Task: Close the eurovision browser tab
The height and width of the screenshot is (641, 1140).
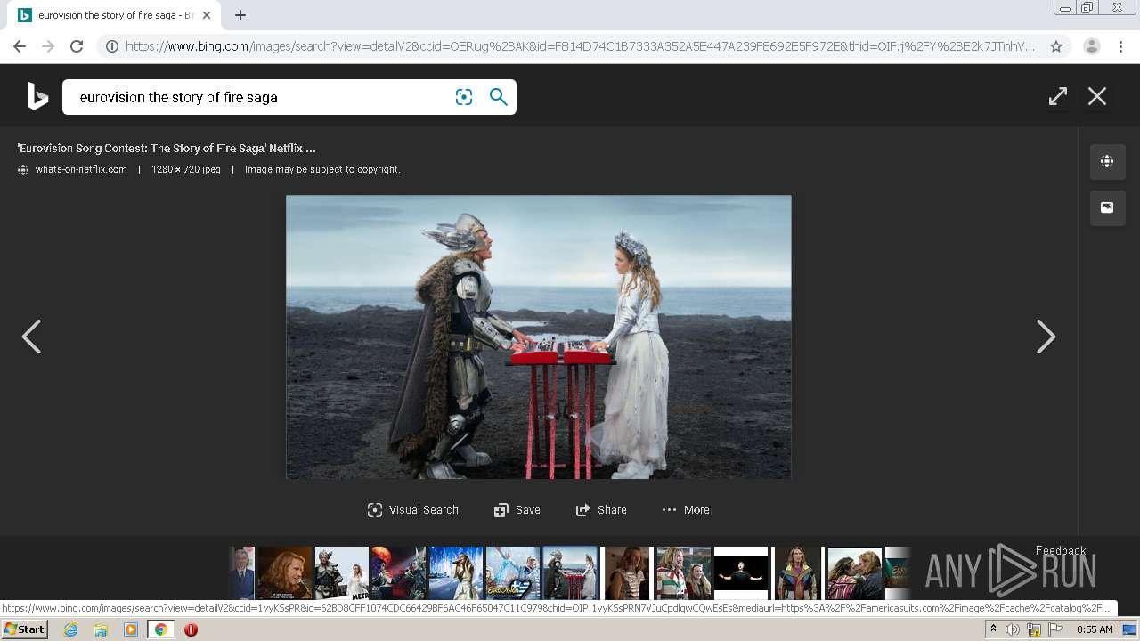Action: tap(207, 15)
